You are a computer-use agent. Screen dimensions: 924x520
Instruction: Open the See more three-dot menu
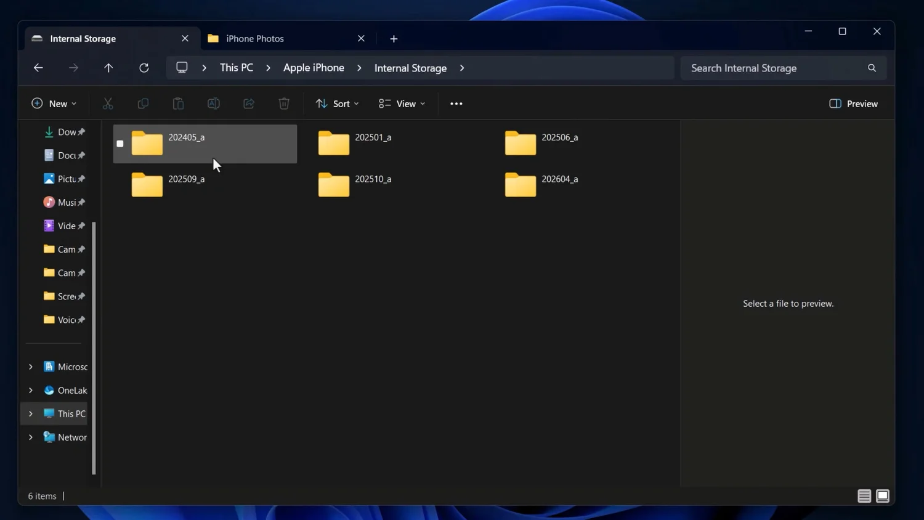(x=456, y=104)
